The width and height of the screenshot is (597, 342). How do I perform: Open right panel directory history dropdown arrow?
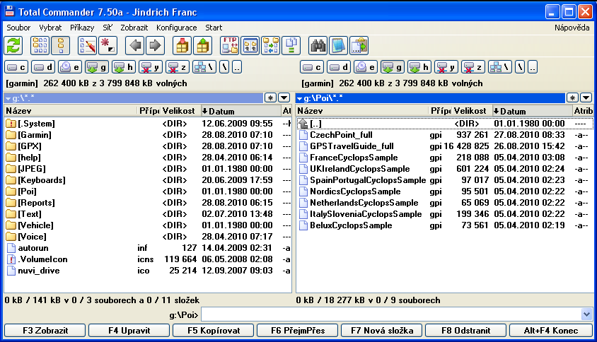(586, 98)
